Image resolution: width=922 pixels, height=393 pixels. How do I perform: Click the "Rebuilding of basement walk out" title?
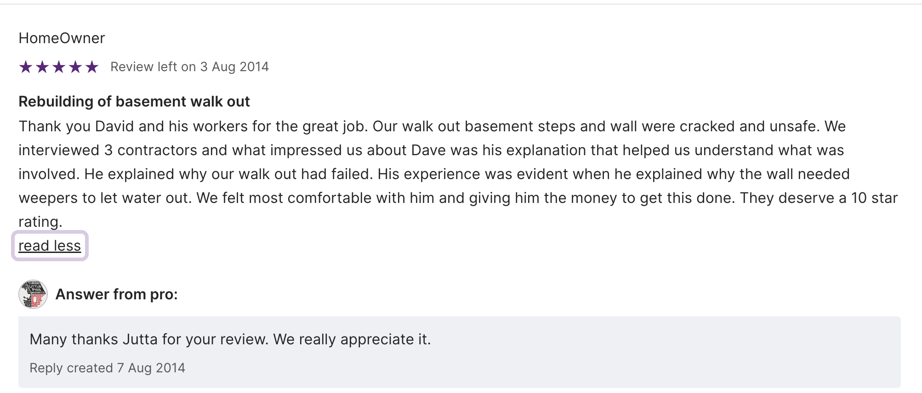click(x=134, y=101)
